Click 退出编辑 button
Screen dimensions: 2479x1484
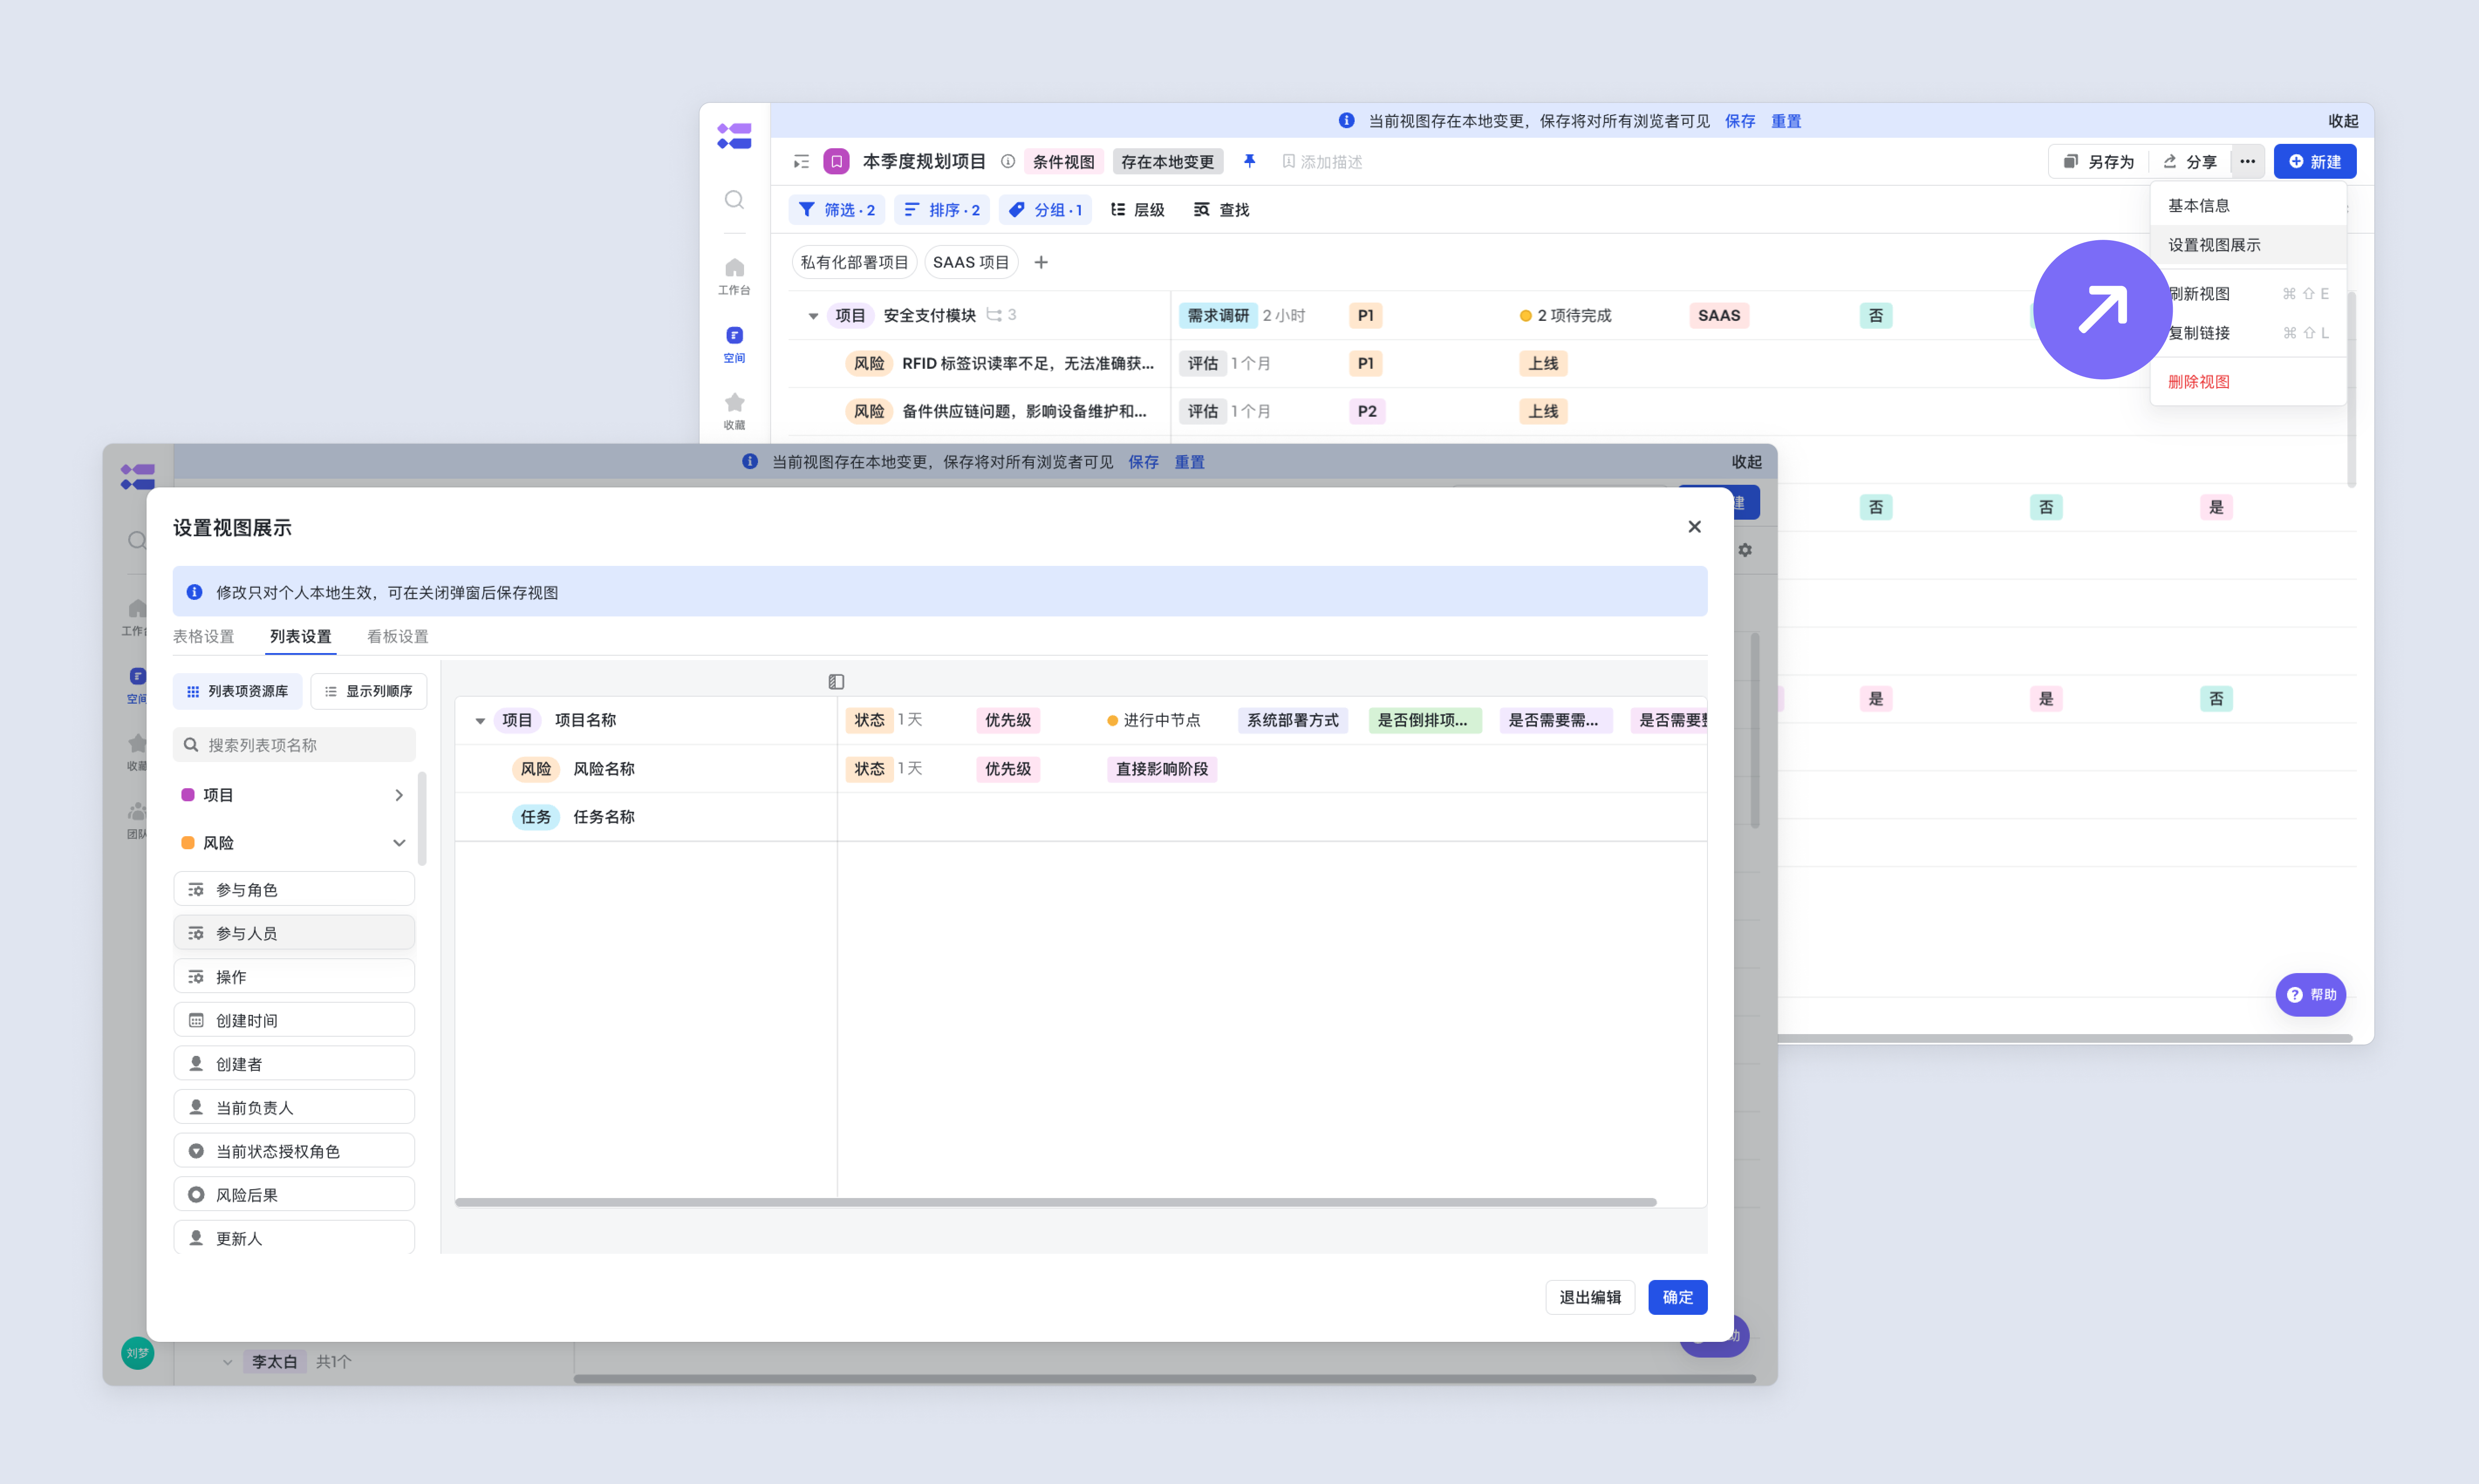point(1590,1297)
